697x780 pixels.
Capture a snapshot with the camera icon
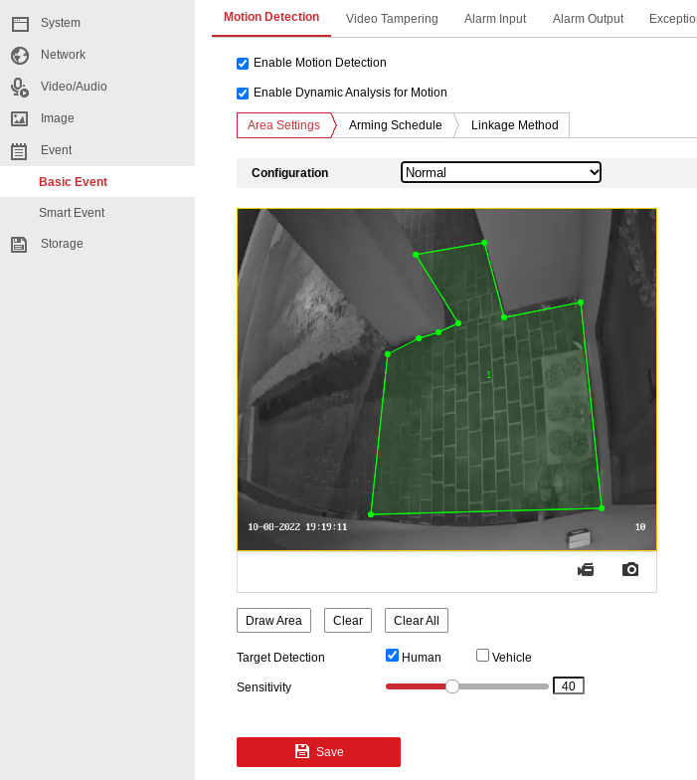tap(630, 570)
